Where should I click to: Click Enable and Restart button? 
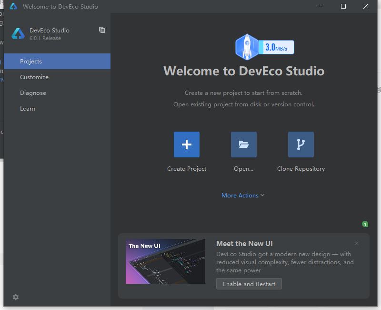(249, 284)
